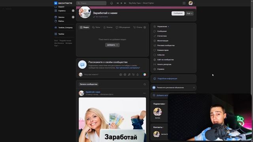
Task: Select the Чаты tab
Action: coord(96,27)
